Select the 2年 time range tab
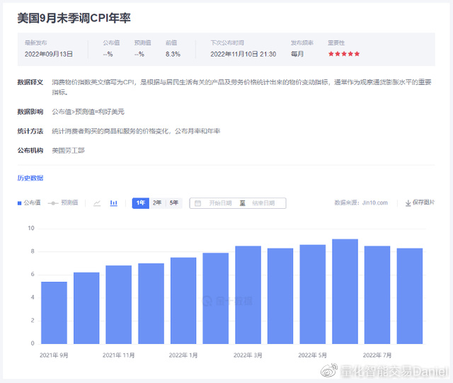Image resolution: width=453 pixels, height=383 pixels. pyautogui.click(x=157, y=203)
